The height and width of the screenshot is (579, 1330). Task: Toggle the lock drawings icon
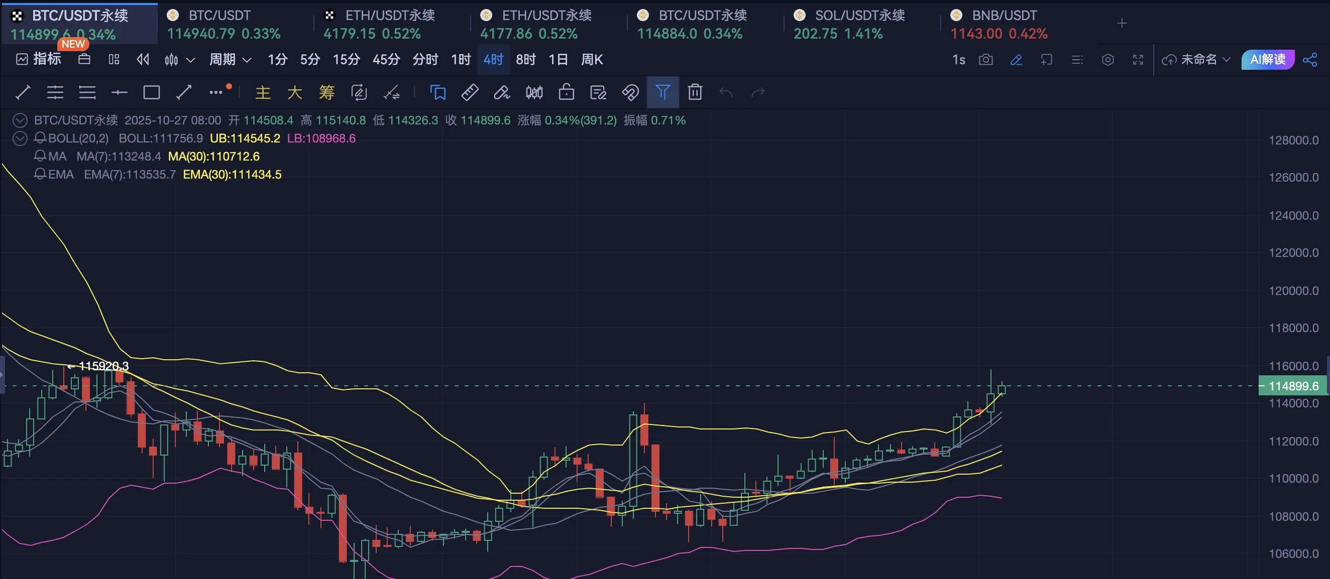567,92
